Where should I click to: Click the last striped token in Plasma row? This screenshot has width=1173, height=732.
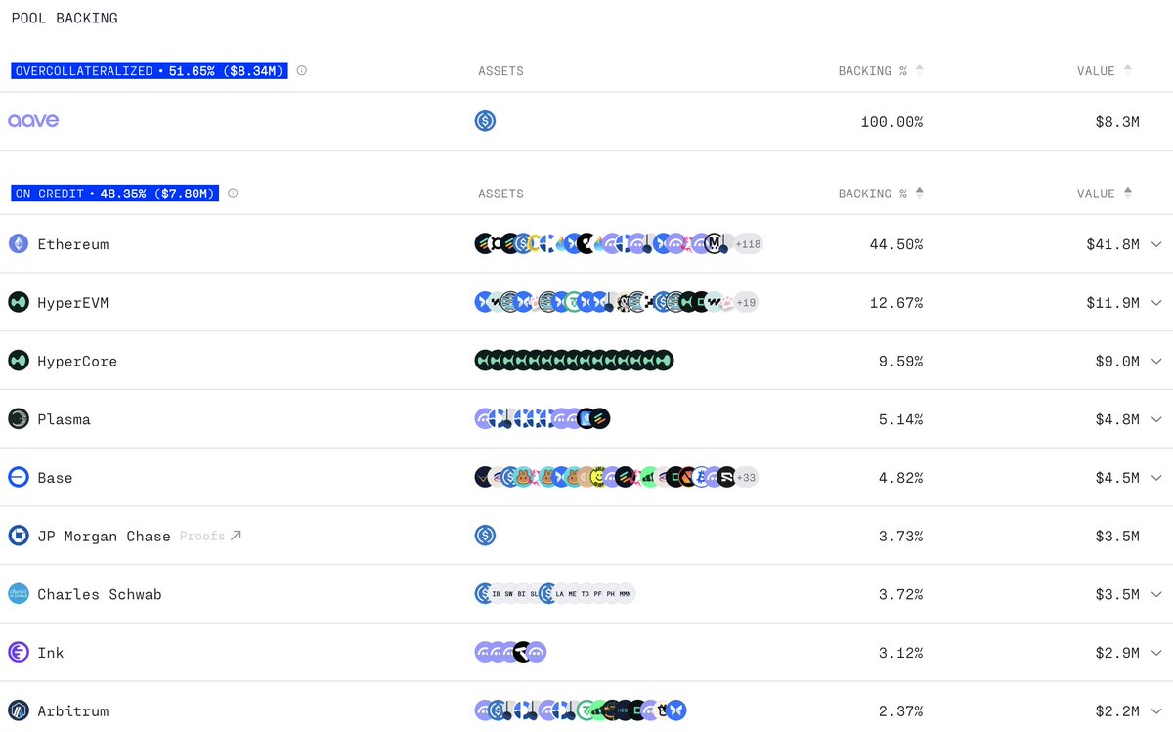600,419
